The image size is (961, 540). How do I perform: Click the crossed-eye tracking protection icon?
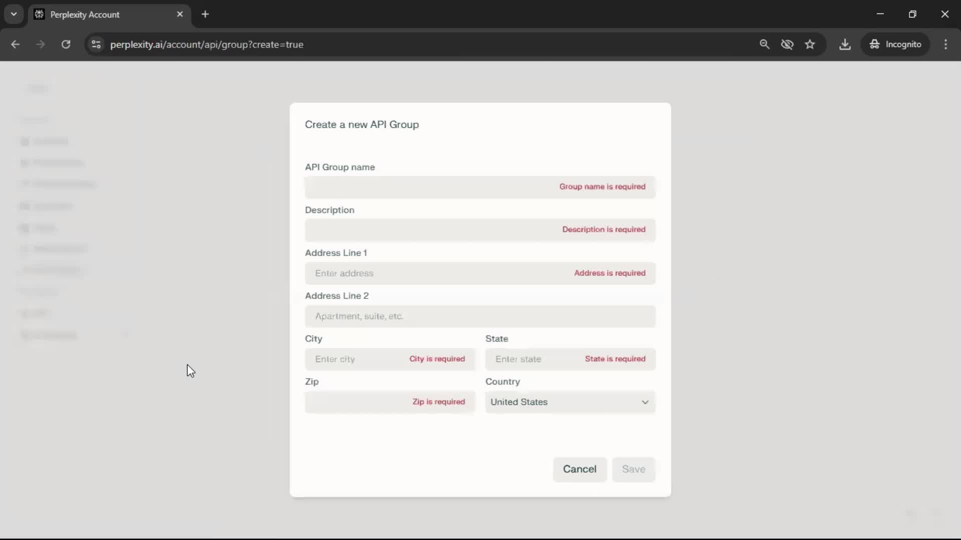[787, 44]
